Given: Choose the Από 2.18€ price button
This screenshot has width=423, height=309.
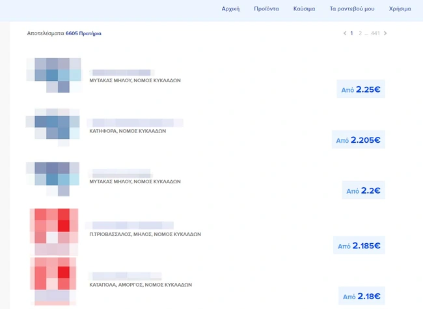Looking at the screenshot, I should pyautogui.click(x=361, y=297).
